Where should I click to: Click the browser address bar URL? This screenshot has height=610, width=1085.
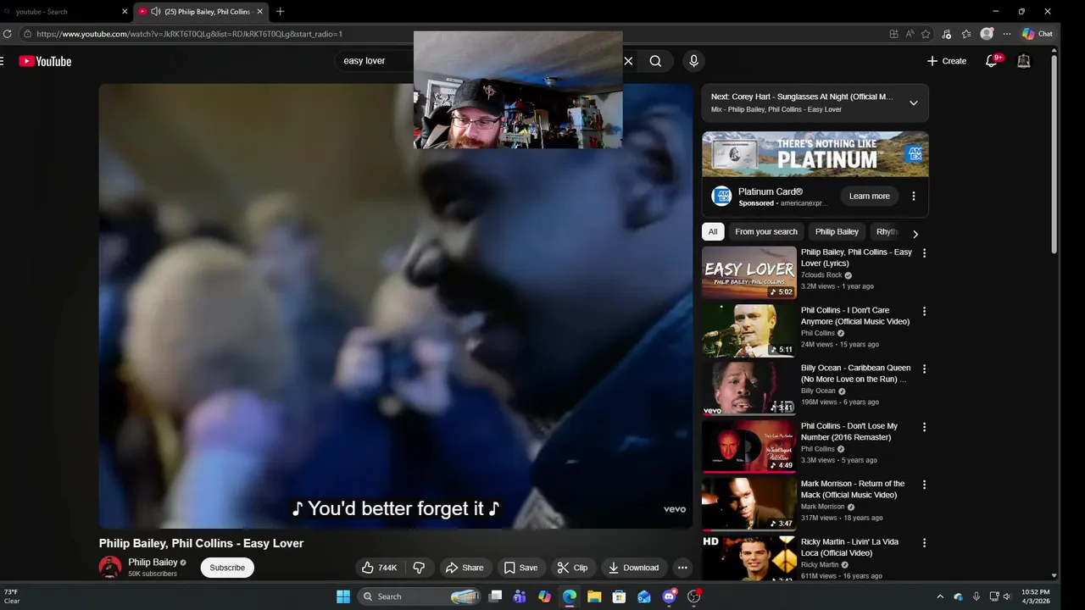pos(189,34)
